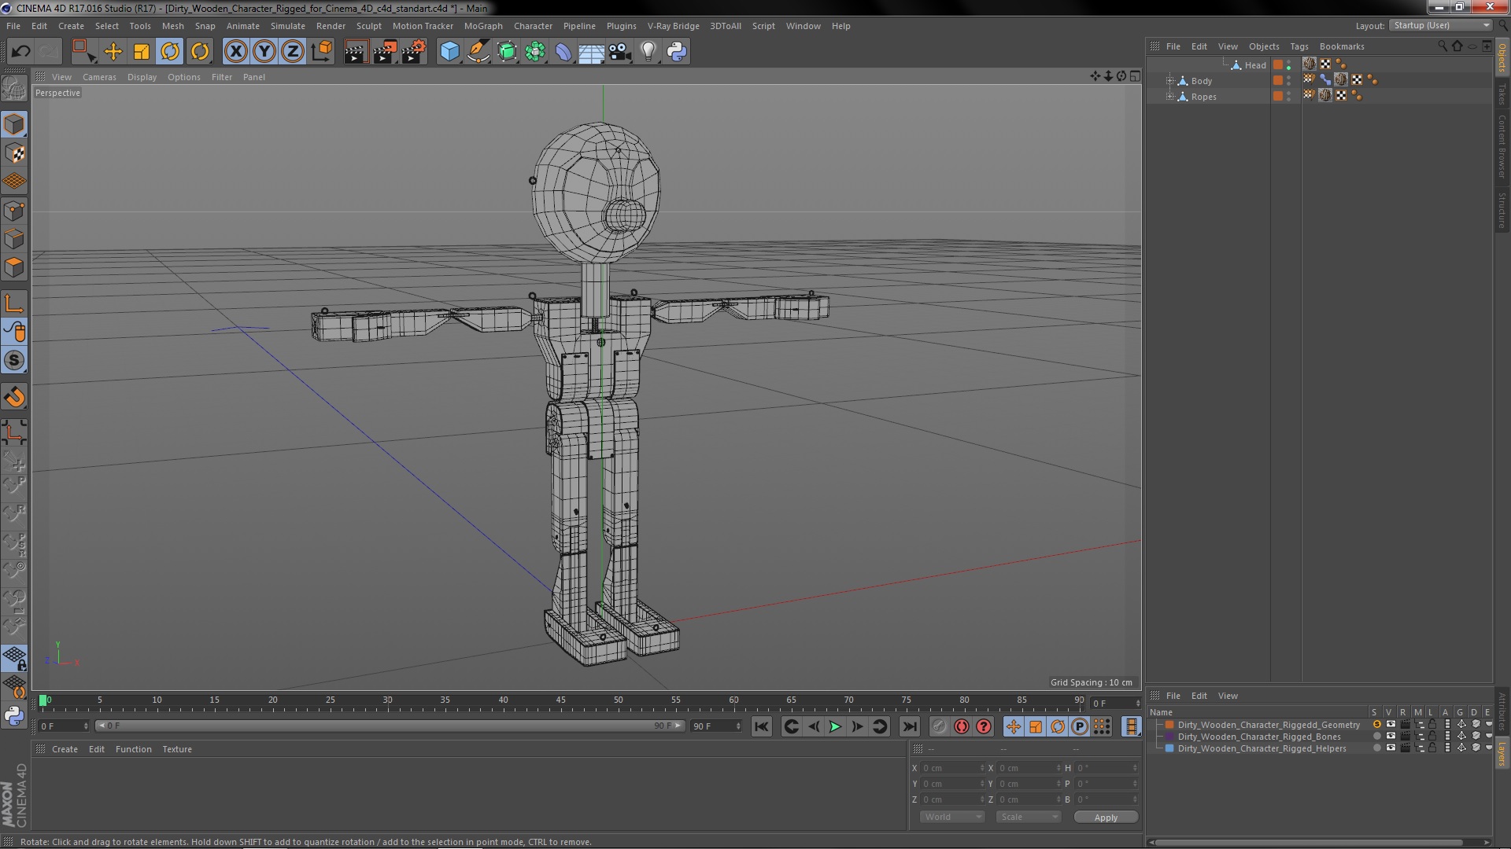Open the Function menu in Material Manager
The width and height of the screenshot is (1511, 849).
pos(134,749)
